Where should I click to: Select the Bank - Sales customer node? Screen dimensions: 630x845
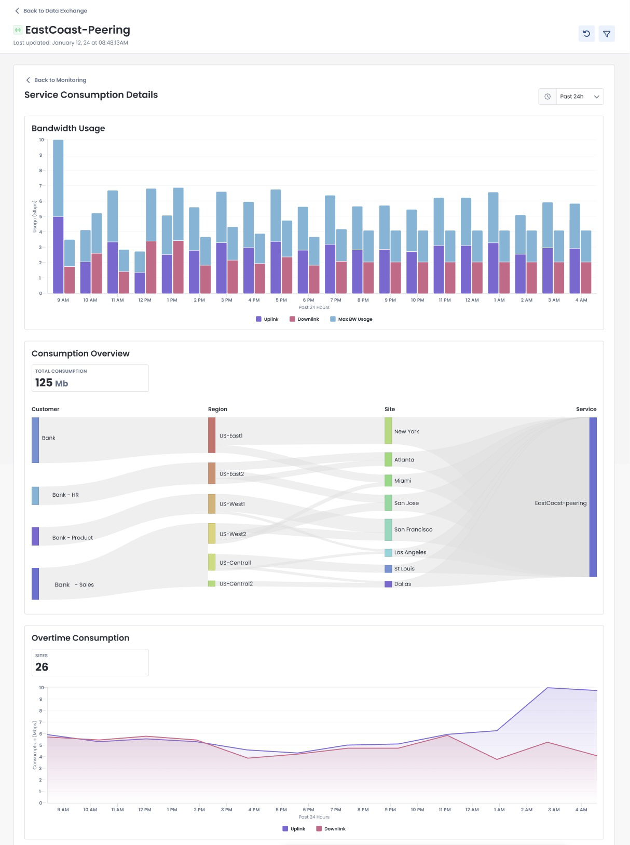coord(35,584)
